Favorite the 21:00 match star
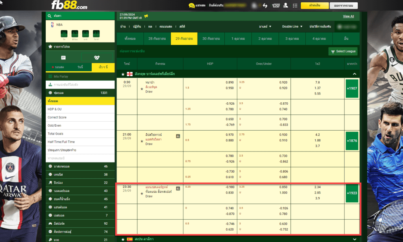Viewport: 403px width, 242px height. click(x=142, y=141)
